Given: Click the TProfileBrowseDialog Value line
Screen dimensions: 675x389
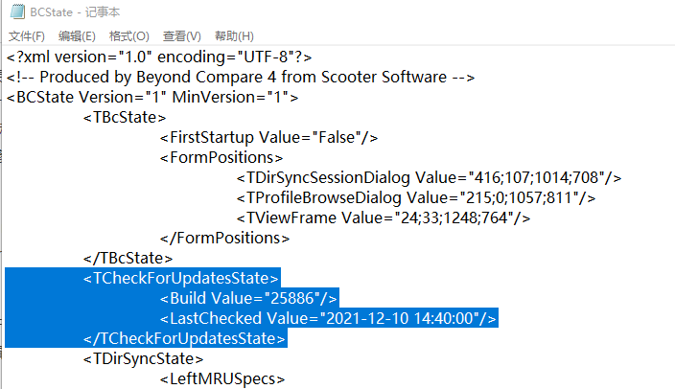Looking at the screenshot, I should [x=416, y=198].
